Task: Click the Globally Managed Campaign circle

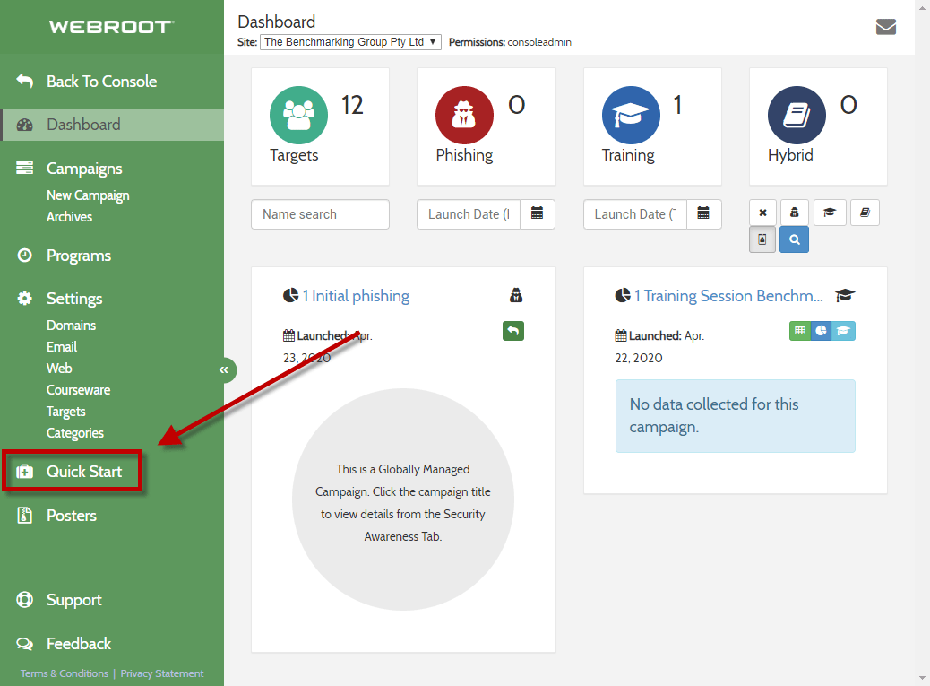Action: click(402, 499)
